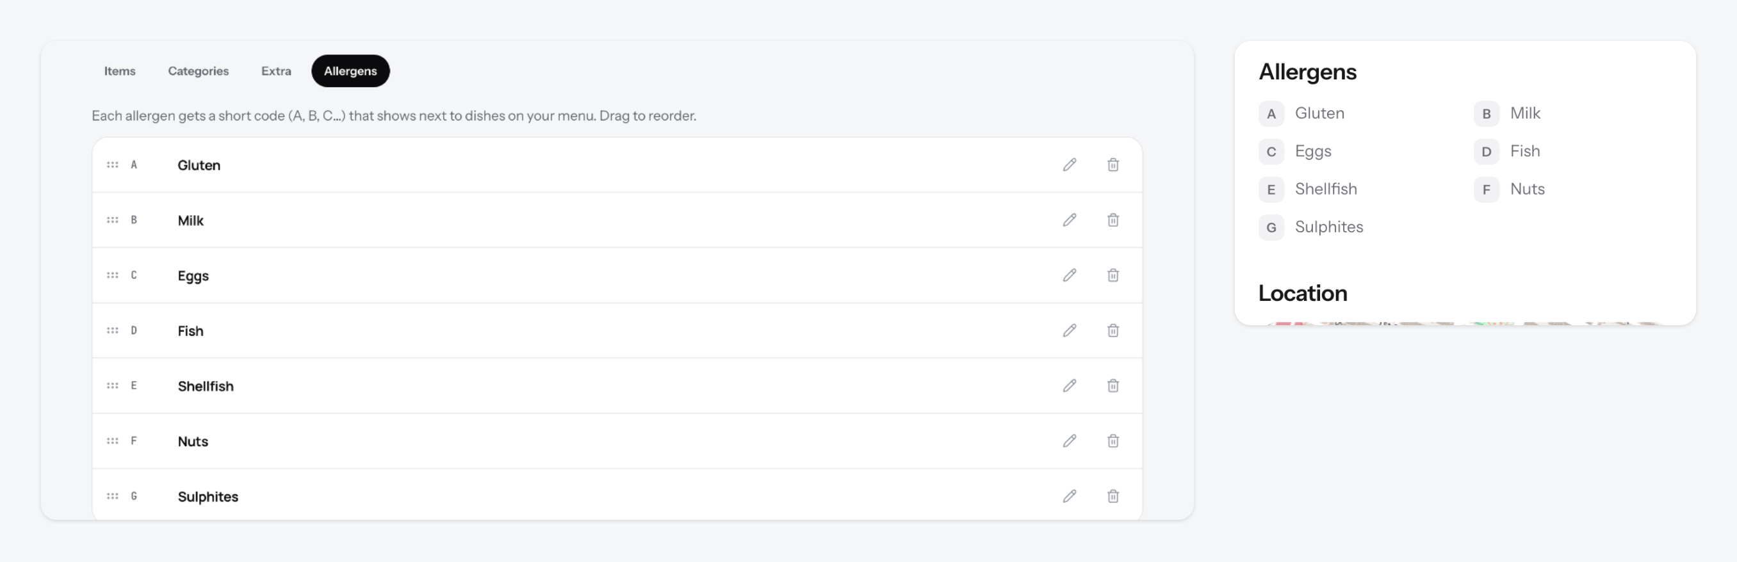Click the drag handle beside Eggs
This screenshot has width=1737, height=562.
[113, 276]
